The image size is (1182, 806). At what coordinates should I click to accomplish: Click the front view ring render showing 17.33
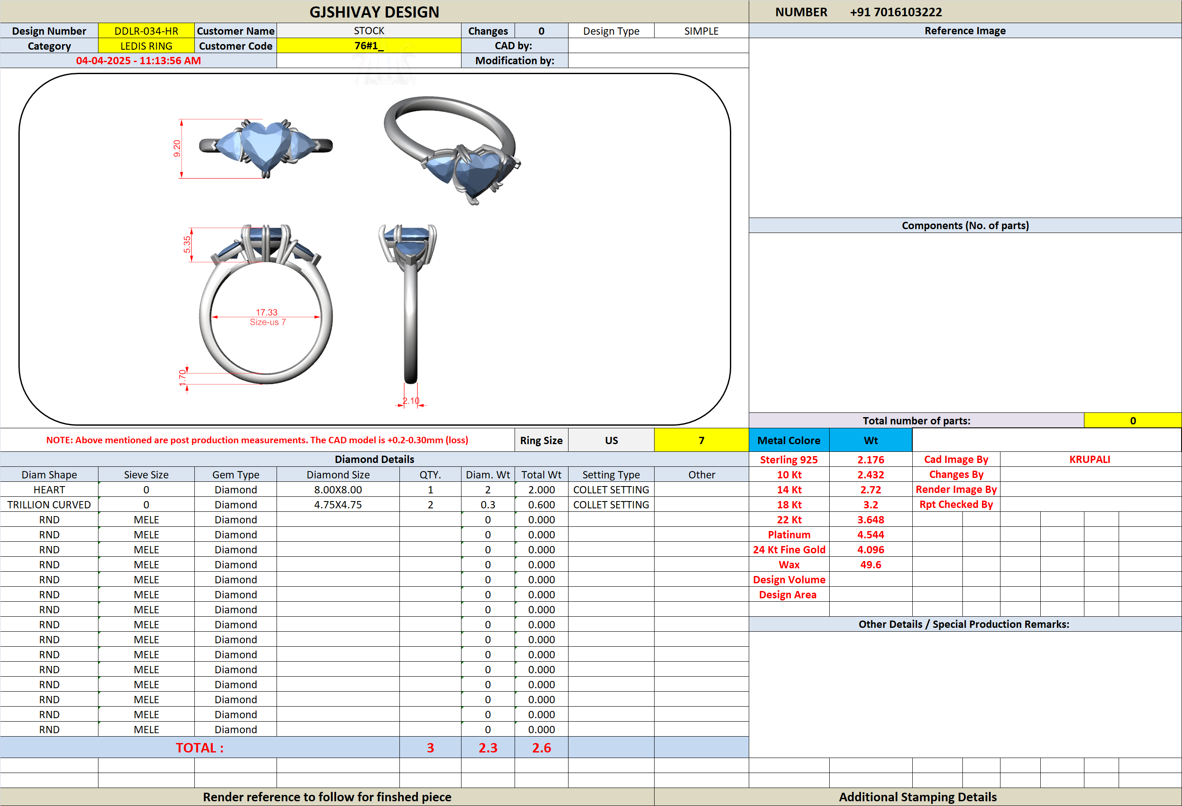[x=265, y=304]
